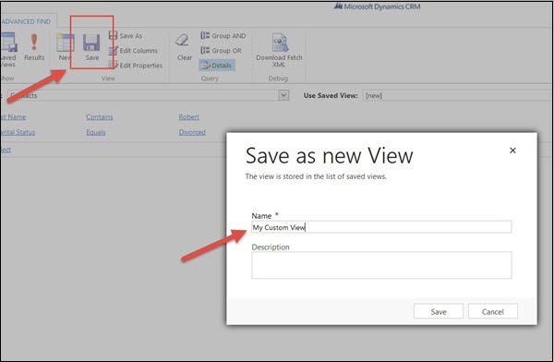The width and height of the screenshot is (554, 362).
Task: Create a New view from ribbon
Action: (65, 47)
